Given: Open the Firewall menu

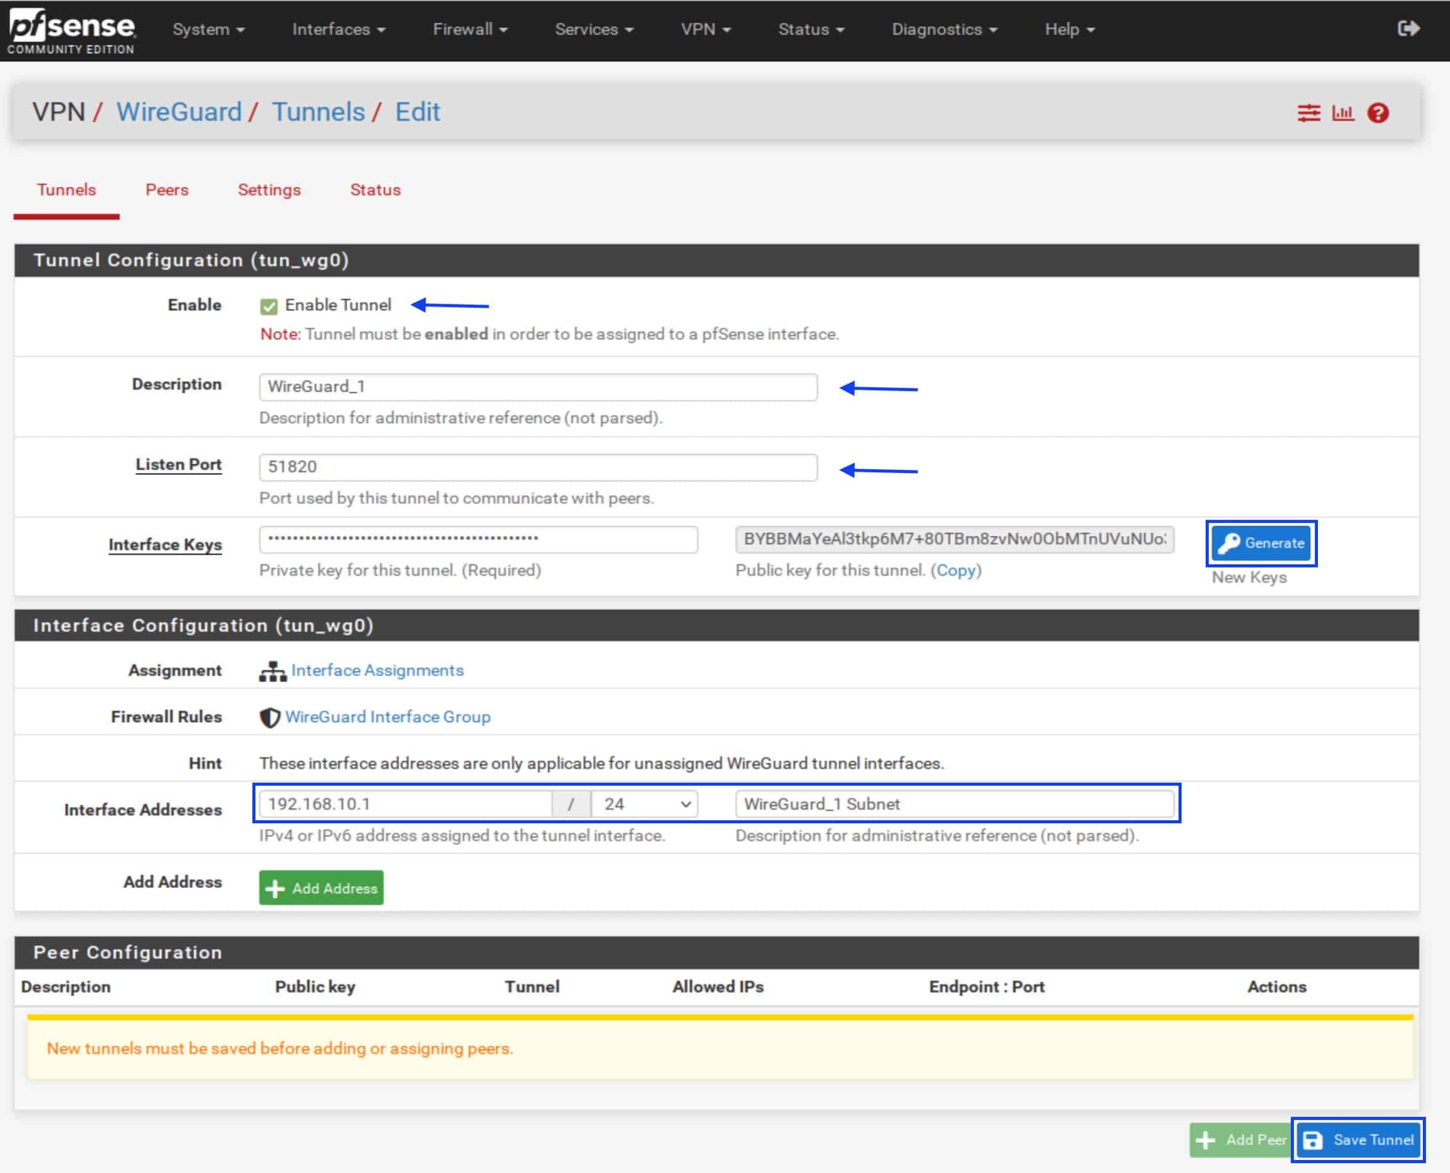Looking at the screenshot, I should pos(470,30).
